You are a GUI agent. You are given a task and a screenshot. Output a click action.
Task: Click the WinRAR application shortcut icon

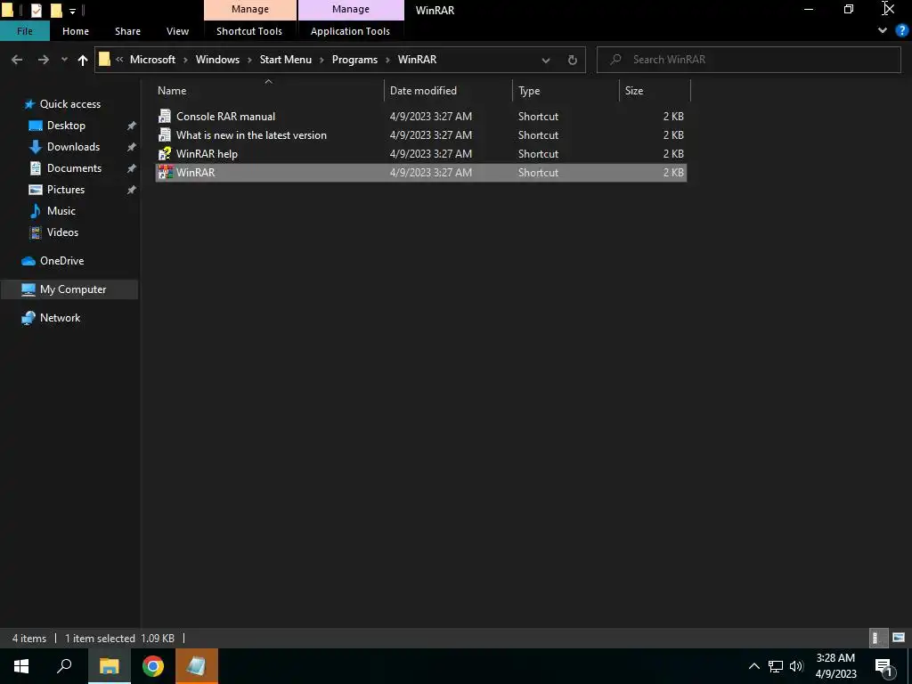point(165,172)
